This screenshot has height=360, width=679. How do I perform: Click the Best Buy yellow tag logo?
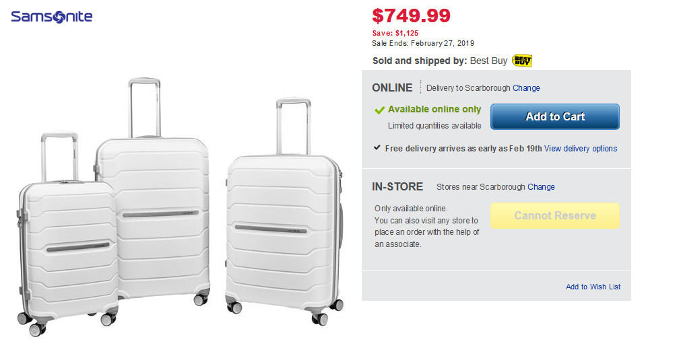point(522,61)
